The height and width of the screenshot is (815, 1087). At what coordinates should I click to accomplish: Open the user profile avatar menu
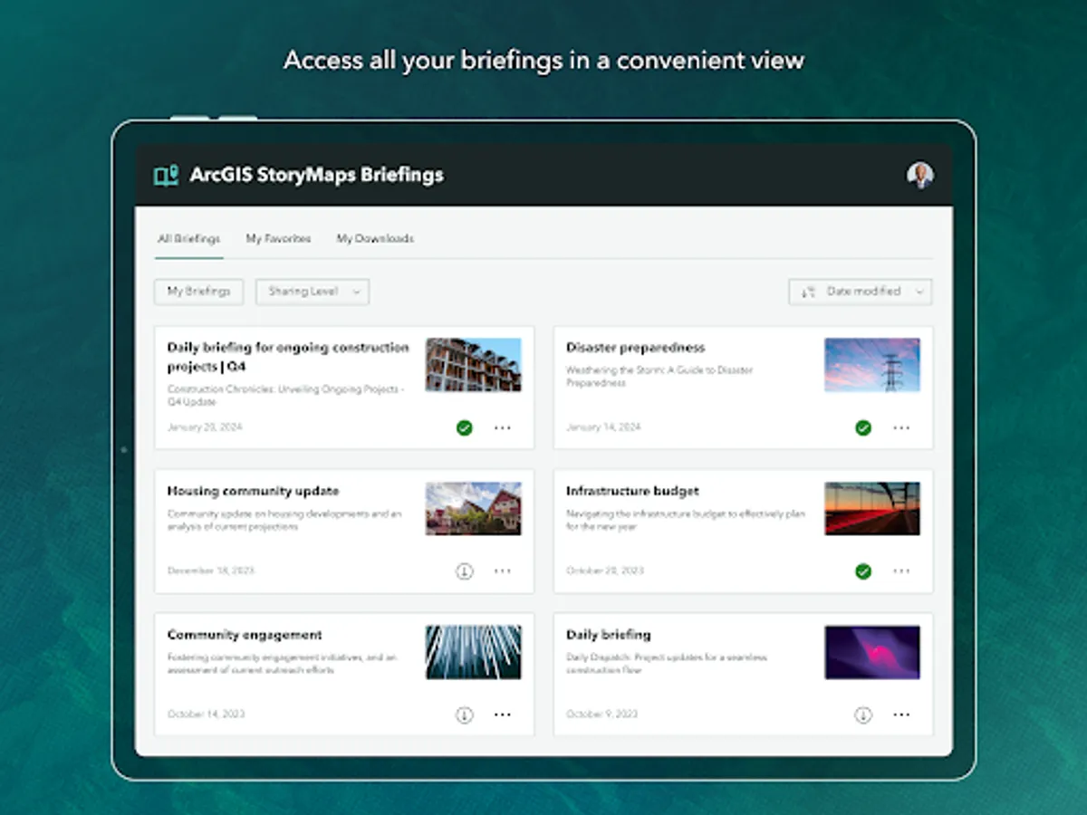(x=921, y=175)
